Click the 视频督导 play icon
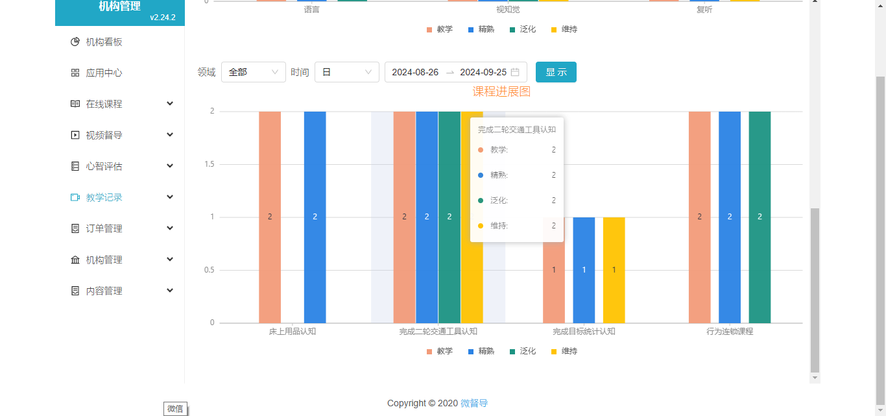Viewport: 886px width, 416px height. pos(75,136)
